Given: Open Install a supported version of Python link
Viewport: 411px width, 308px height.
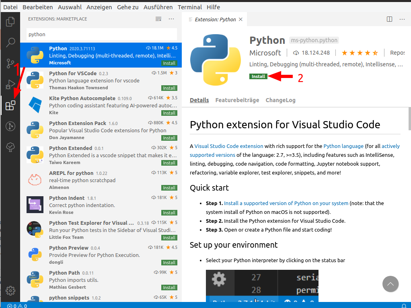Looking at the screenshot, I should (286, 203).
